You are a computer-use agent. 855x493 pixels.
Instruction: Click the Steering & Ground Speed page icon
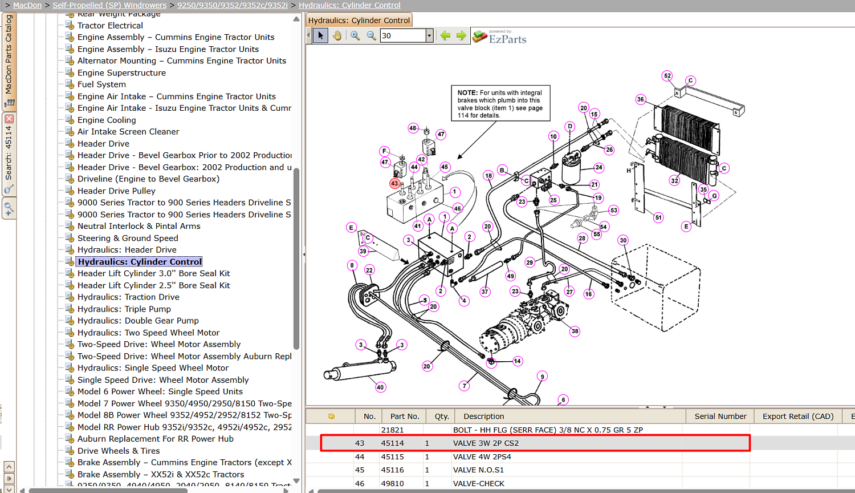(x=70, y=238)
